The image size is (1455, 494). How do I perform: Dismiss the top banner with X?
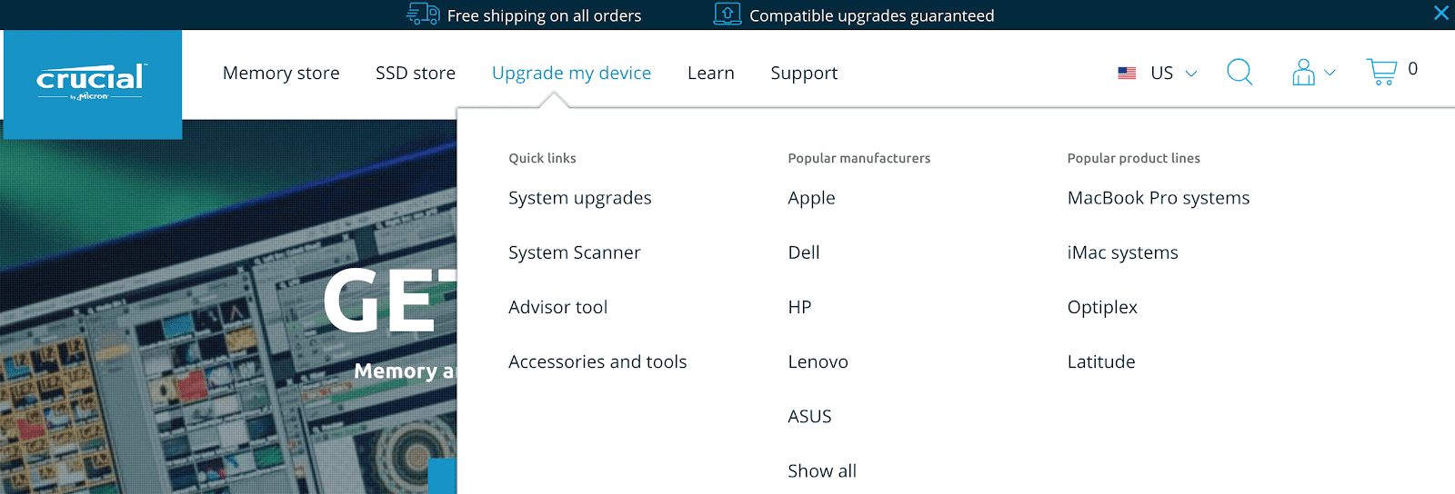1441,13
